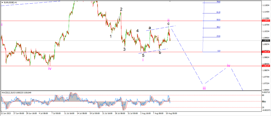Image resolution: width=271 pixels, height=116 pixels.
Task: Click the red 1.10933 price tag
Action: point(266,21)
